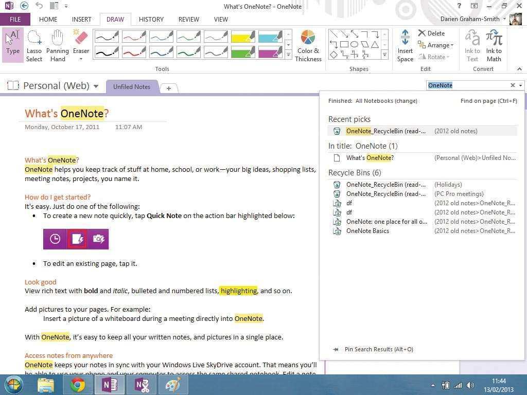The image size is (527, 395).
Task: Open OneNote Basics search result
Action: pyautogui.click(x=367, y=231)
